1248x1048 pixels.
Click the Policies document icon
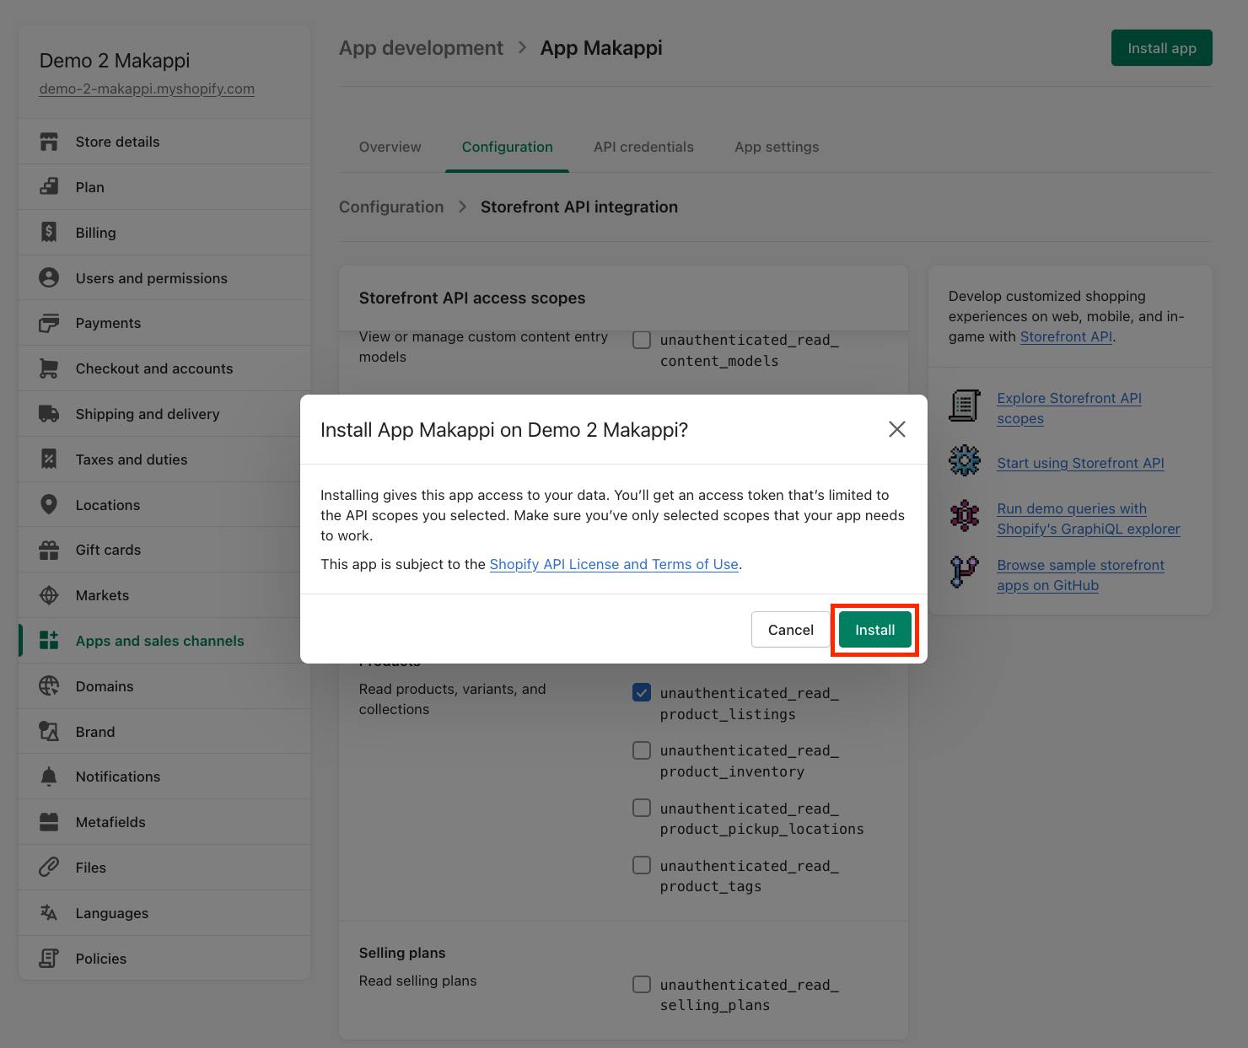pyautogui.click(x=49, y=959)
